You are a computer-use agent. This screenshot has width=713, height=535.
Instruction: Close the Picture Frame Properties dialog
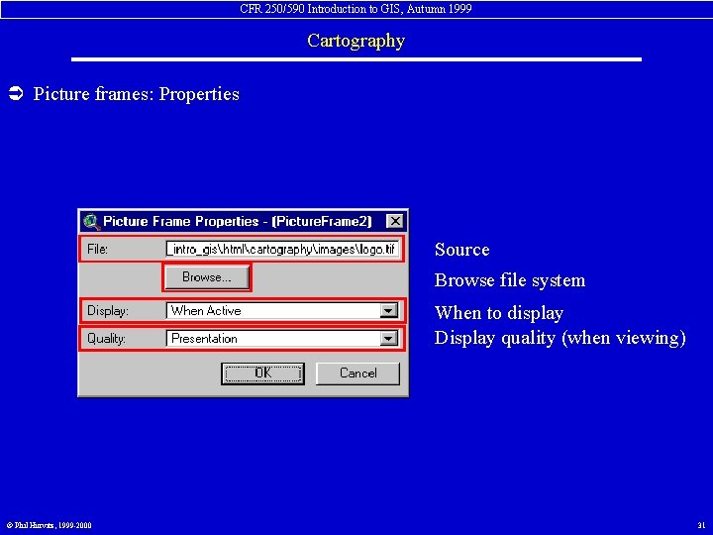click(x=395, y=221)
